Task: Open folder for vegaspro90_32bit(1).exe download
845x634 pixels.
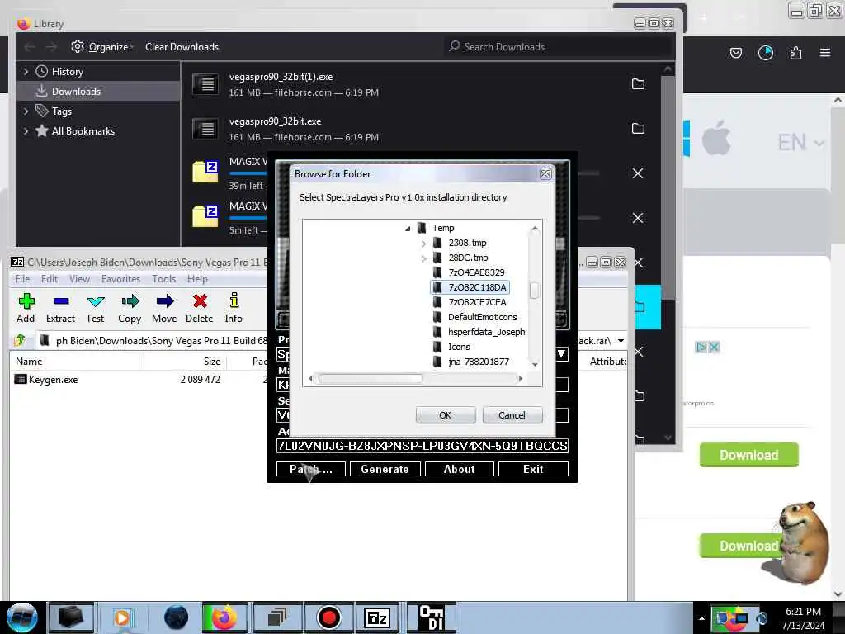Action: pyautogui.click(x=638, y=84)
